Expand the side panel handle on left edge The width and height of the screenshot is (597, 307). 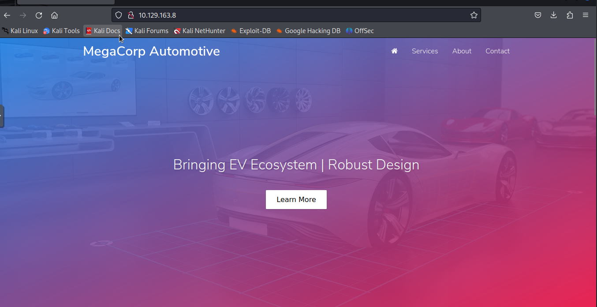click(2, 116)
